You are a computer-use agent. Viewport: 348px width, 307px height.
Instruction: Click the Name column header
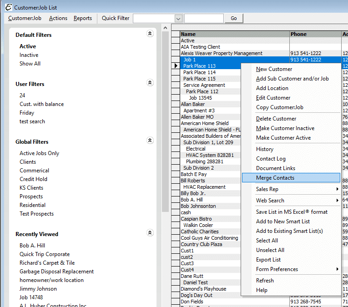click(235, 34)
